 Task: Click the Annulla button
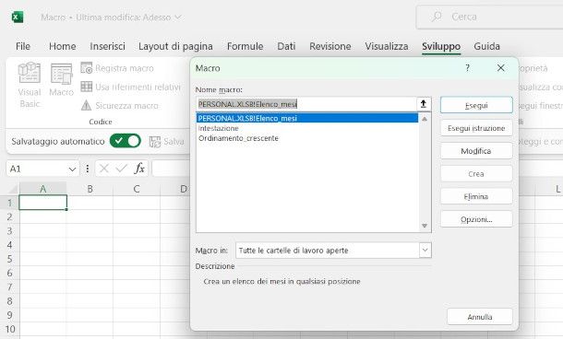point(480,317)
